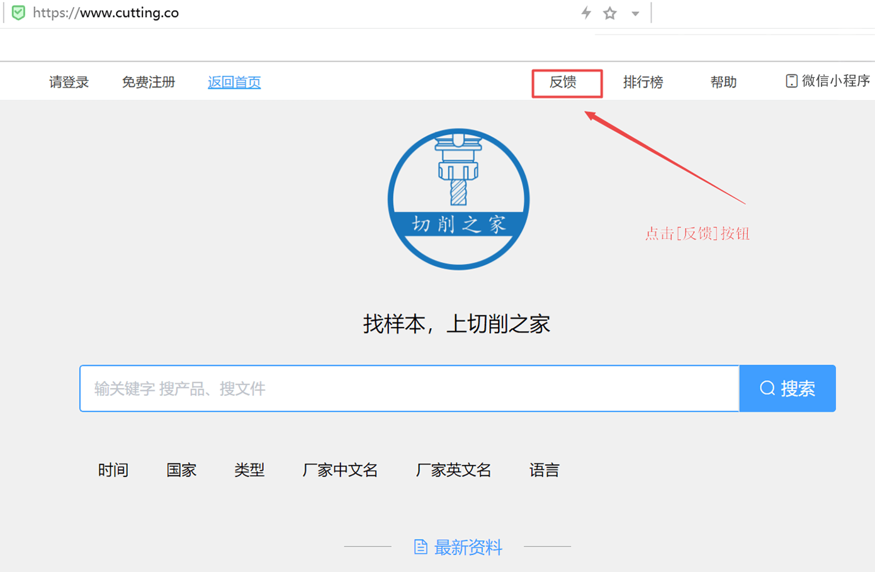Viewport: 875px width, 572px height.
Task: Open the 帮助 help menu item
Action: 723,82
